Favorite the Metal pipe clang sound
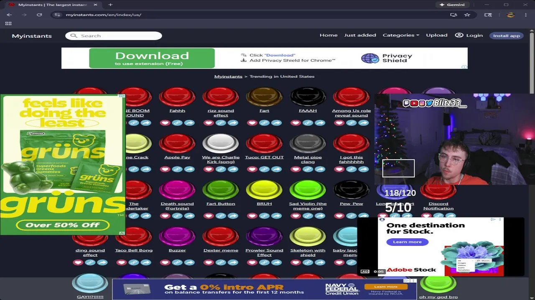 point(296,169)
